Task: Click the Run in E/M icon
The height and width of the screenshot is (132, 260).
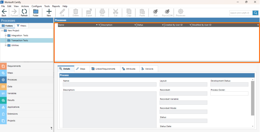Action: 167,13
